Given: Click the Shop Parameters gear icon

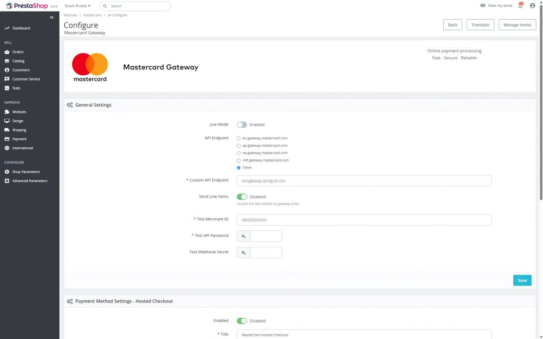Looking at the screenshot, I should point(7,172).
